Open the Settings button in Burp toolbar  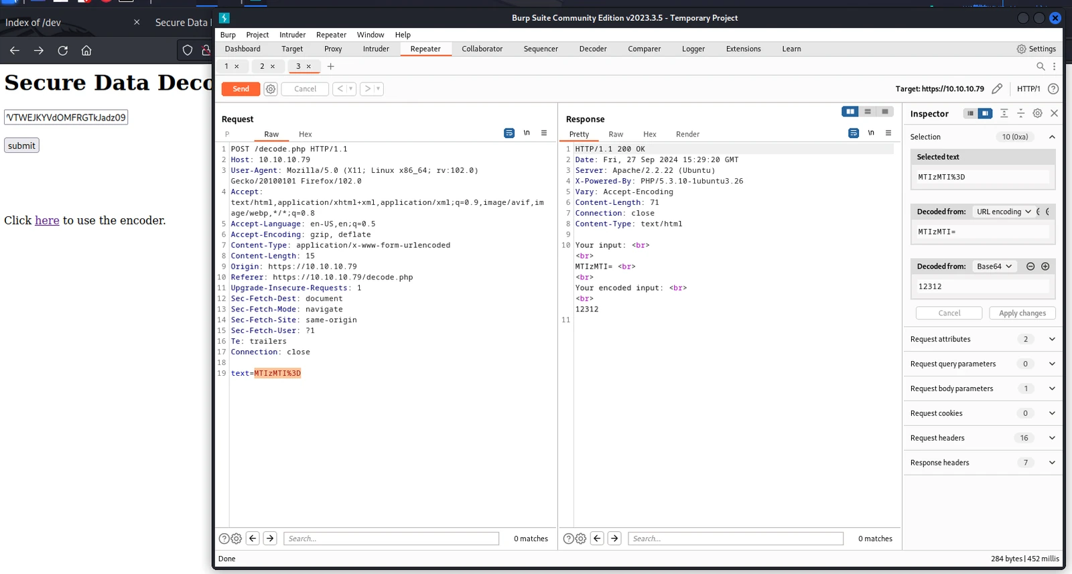tap(1036, 49)
